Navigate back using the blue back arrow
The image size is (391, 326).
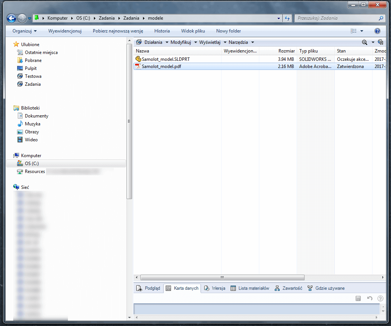click(x=11, y=18)
